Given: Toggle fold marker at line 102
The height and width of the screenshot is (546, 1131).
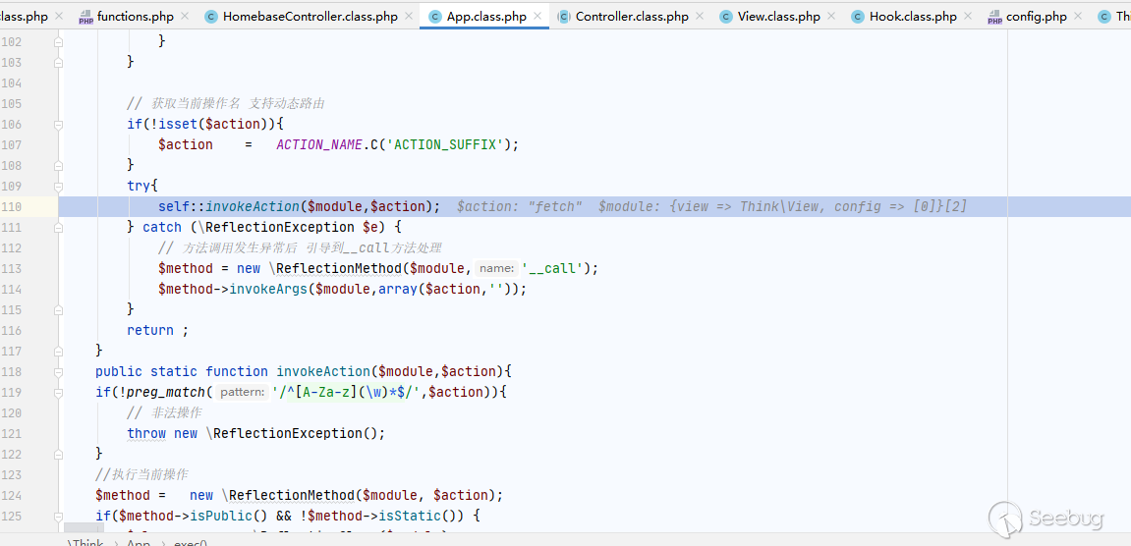Looking at the screenshot, I should 58,42.
